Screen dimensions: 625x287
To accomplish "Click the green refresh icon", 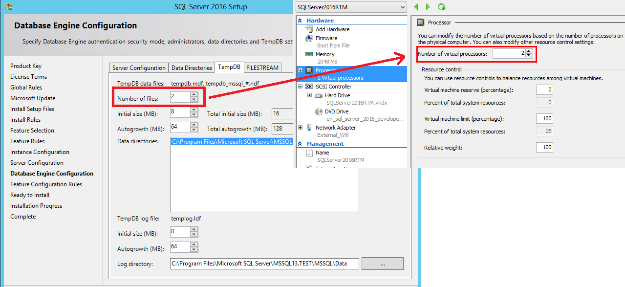I will [442, 7].
